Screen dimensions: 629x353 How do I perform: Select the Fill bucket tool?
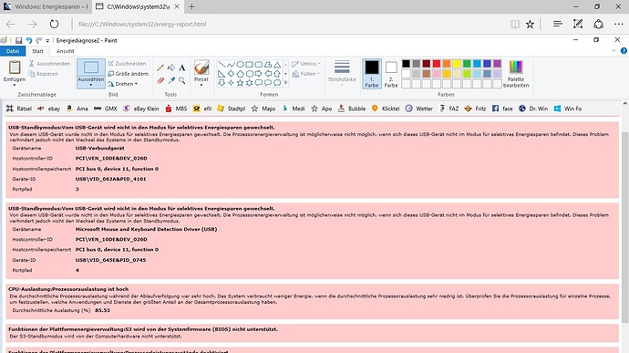click(x=171, y=67)
